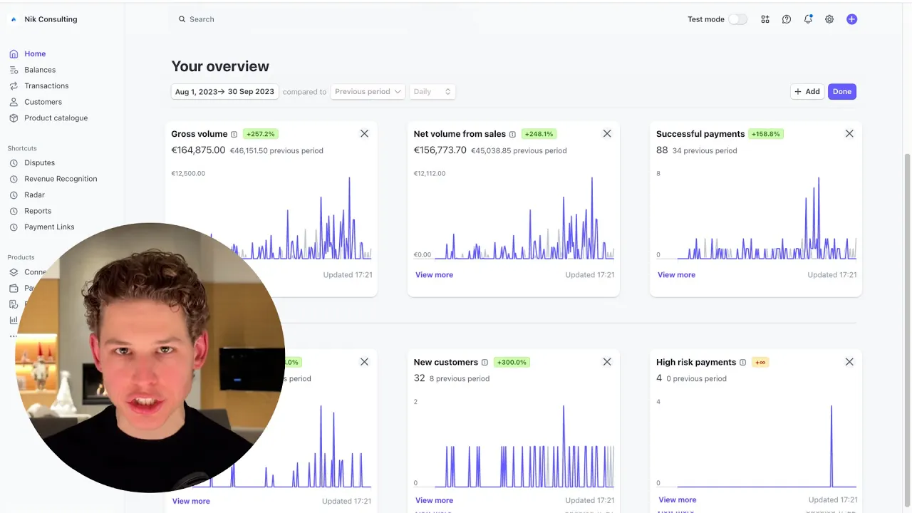This screenshot has height=513, width=912.
Task: Toggle Test mode switch
Action: 737,19
